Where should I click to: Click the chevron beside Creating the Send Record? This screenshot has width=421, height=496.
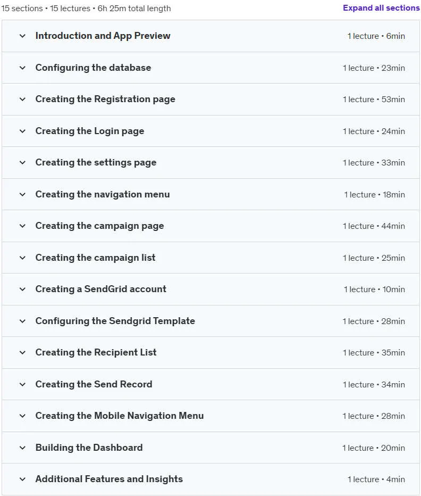tap(22, 384)
